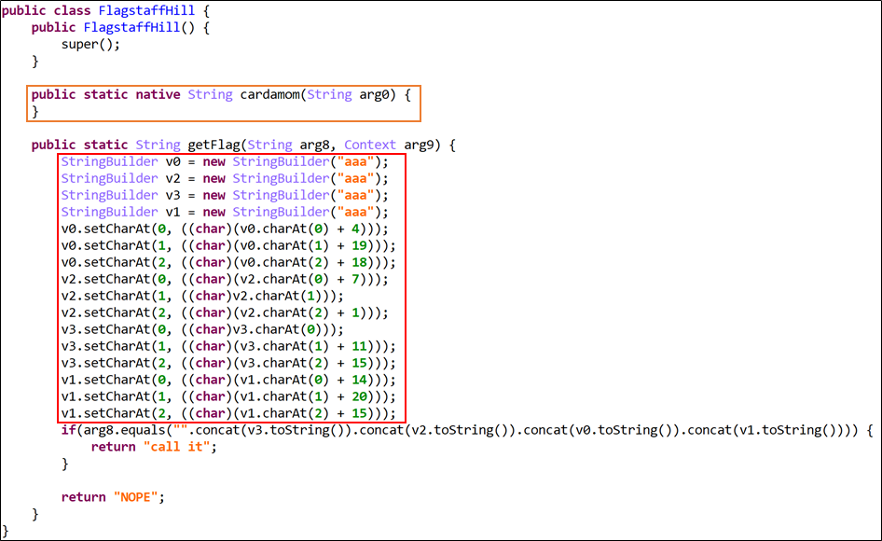
Task: Click the v1.setCharAt line adding 14
Action: (x=228, y=380)
